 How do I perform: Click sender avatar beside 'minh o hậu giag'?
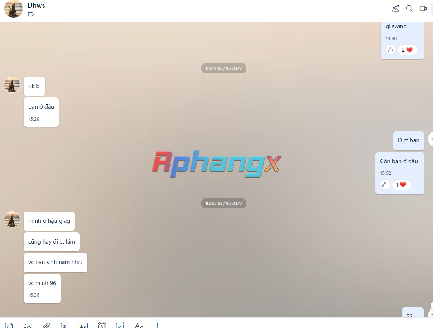pos(12,219)
